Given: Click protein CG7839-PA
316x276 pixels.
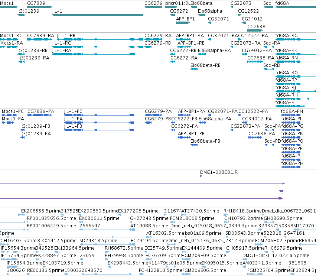Looking at the screenshot, I should (39, 115).
